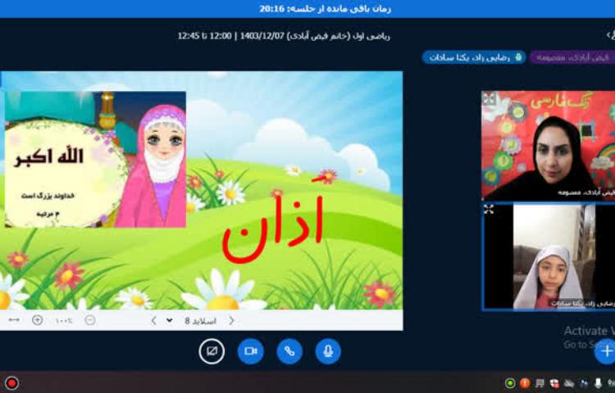Toggle the screen share button
The image size is (615, 393).
[x=212, y=351]
